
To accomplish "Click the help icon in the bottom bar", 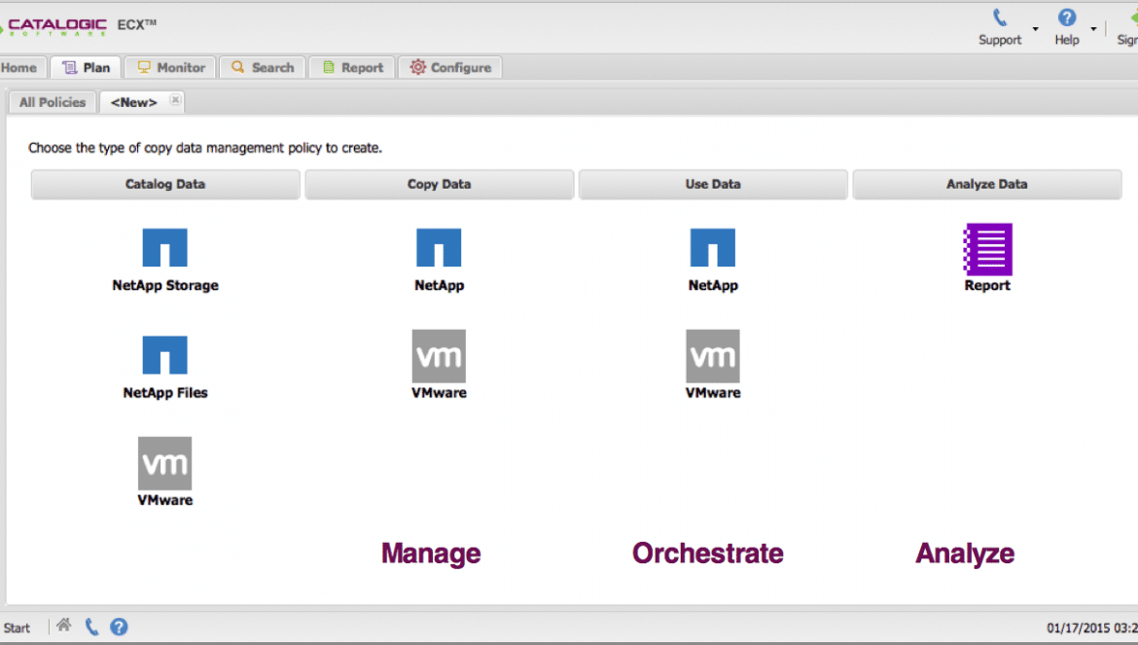I will (119, 627).
